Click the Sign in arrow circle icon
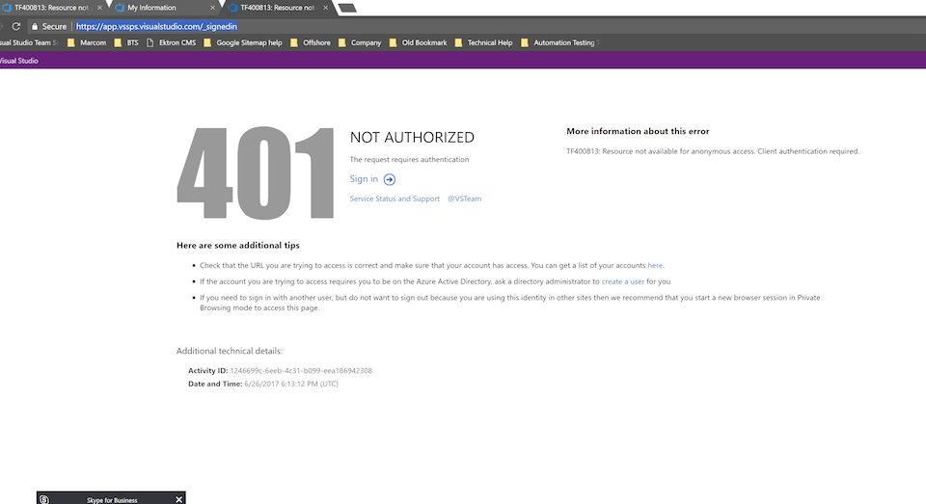926x504 pixels. click(389, 179)
